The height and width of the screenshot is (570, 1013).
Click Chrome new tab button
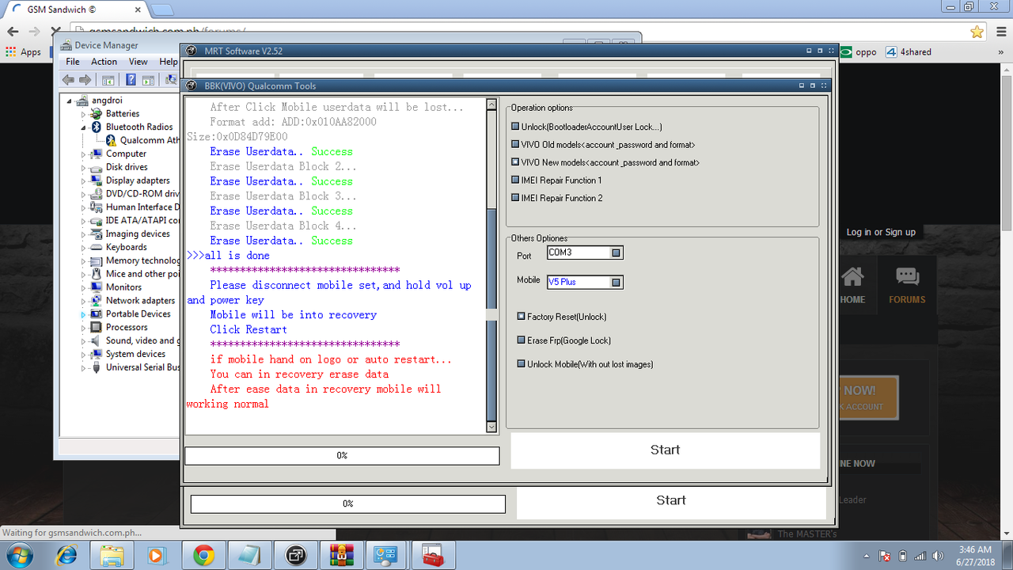pos(161,10)
